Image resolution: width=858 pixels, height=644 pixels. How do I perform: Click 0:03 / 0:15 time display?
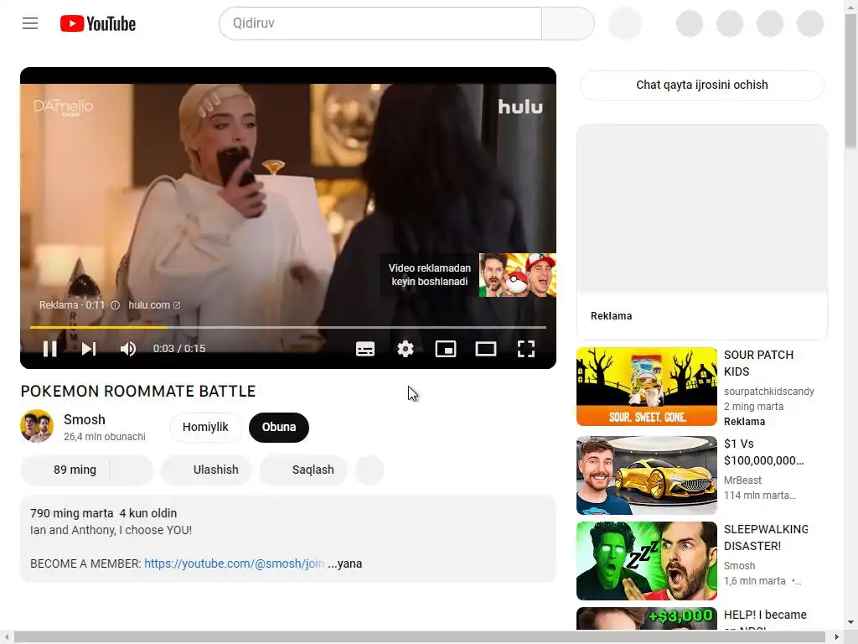(179, 349)
